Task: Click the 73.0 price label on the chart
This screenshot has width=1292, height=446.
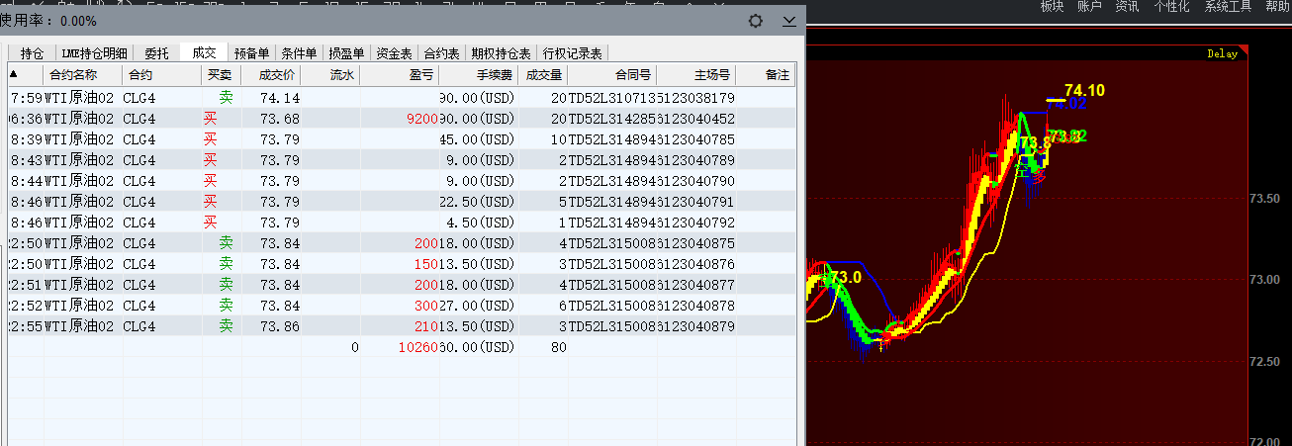Action: pyautogui.click(x=846, y=278)
